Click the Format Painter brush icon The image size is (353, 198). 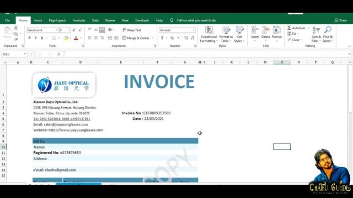(x=16, y=40)
